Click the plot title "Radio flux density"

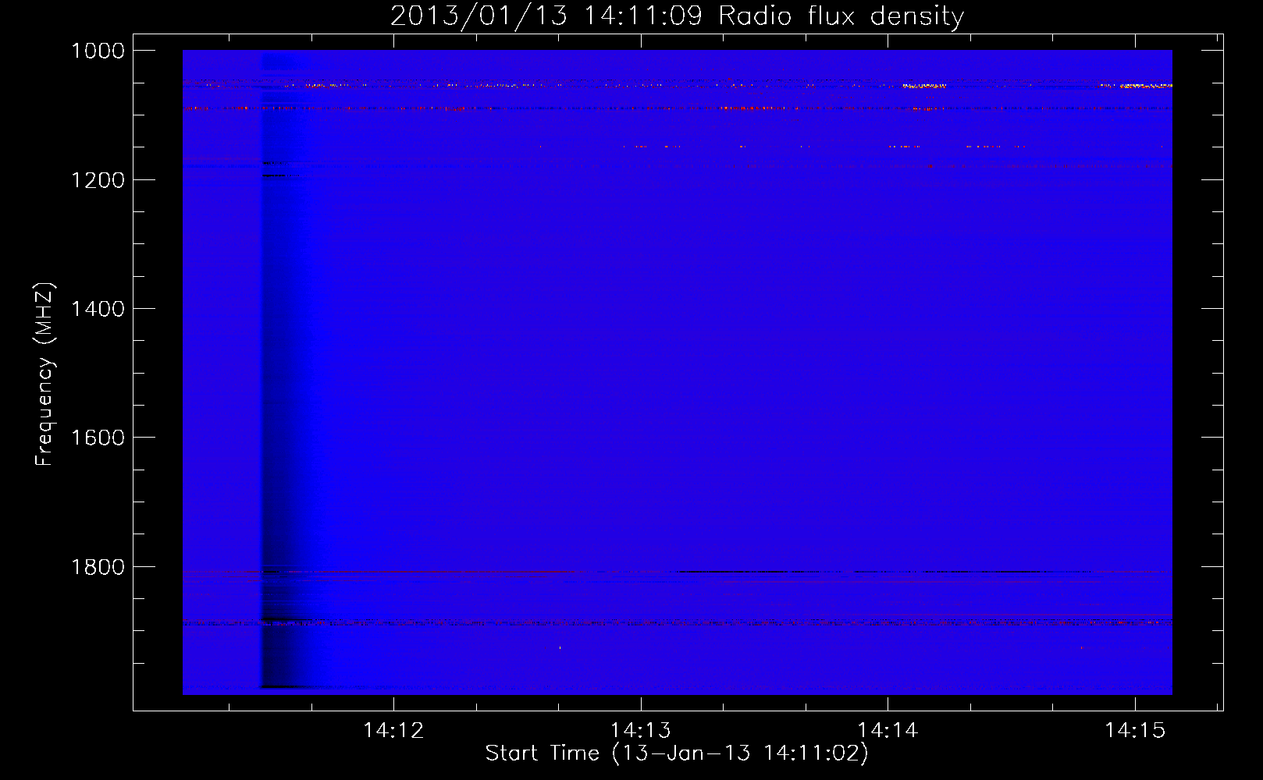pos(841,16)
